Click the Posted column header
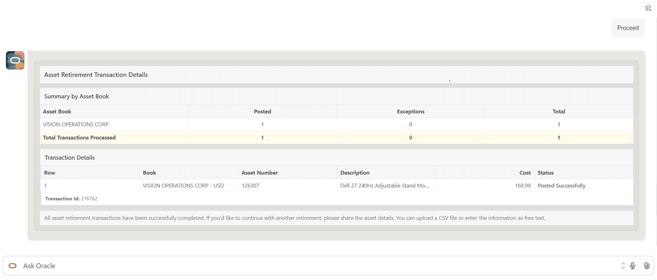This screenshot has height=280, width=657. click(x=262, y=111)
